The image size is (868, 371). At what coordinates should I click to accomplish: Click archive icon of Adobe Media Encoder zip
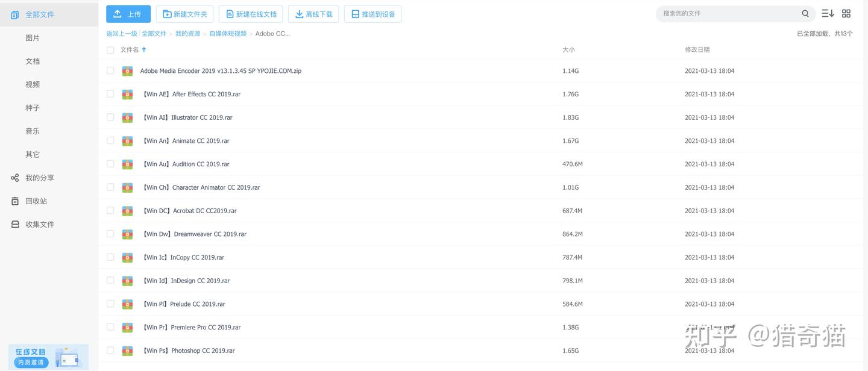(127, 71)
